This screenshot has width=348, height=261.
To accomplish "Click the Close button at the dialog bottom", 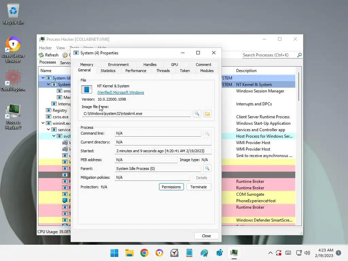I will pos(206,236).
